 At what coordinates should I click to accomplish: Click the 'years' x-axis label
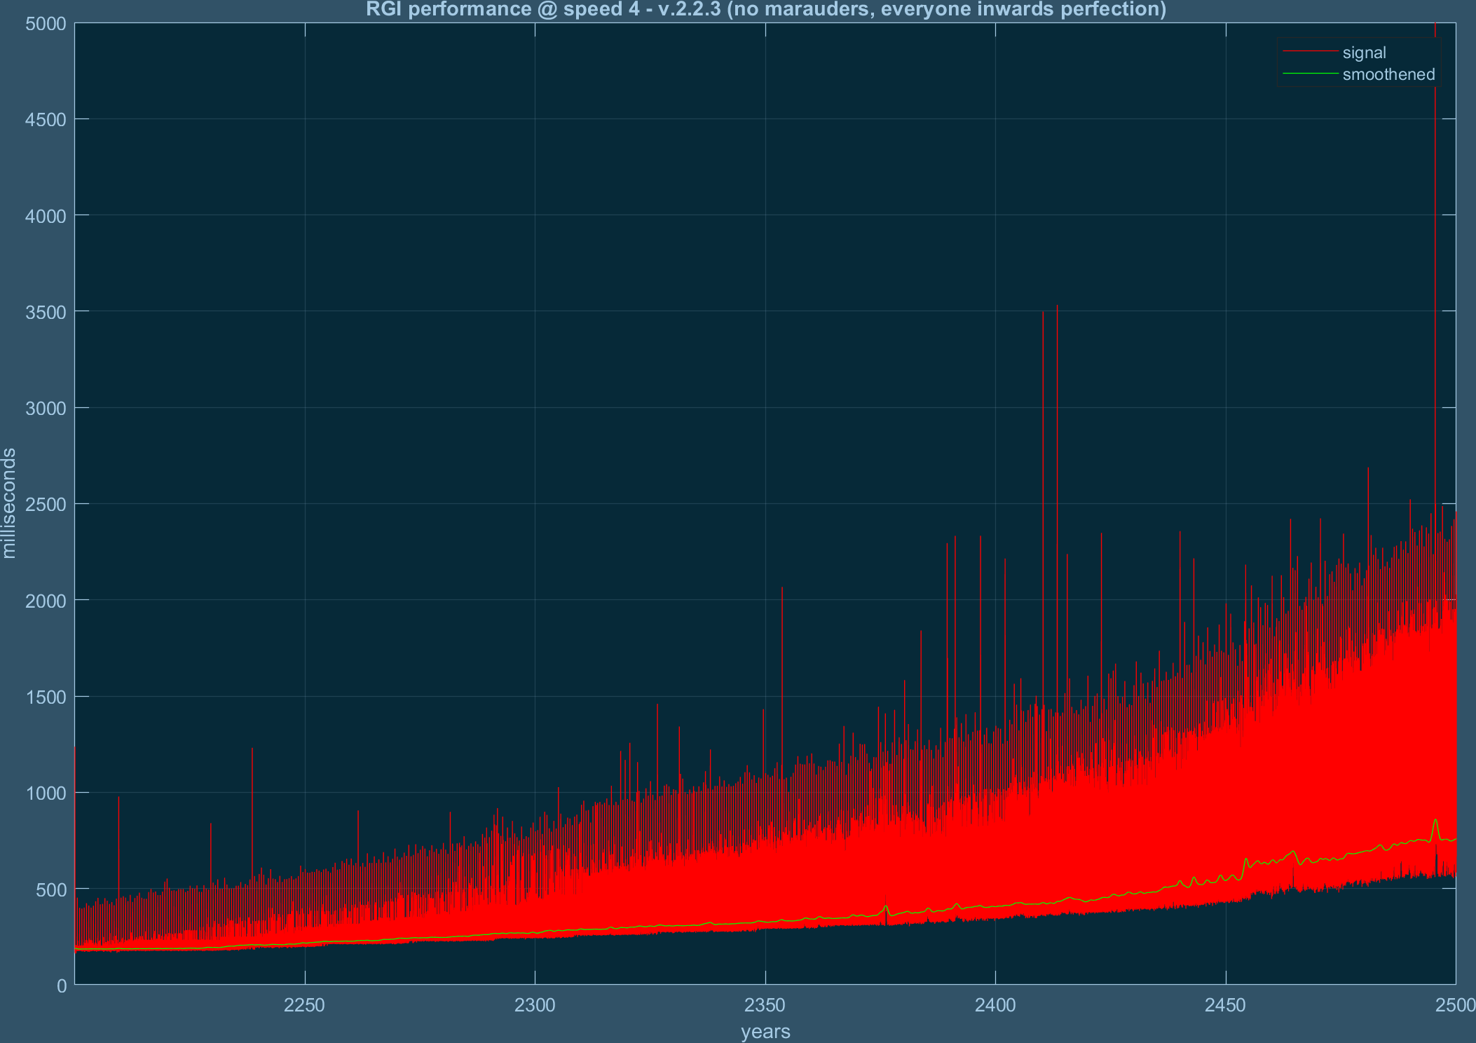(x=765, y=1032)
